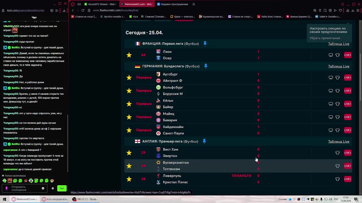The width and height of the screenshot is (362, 203).
Task: Open TV broadcast icon for Хайденхайм match
Action: click(331, 130)
